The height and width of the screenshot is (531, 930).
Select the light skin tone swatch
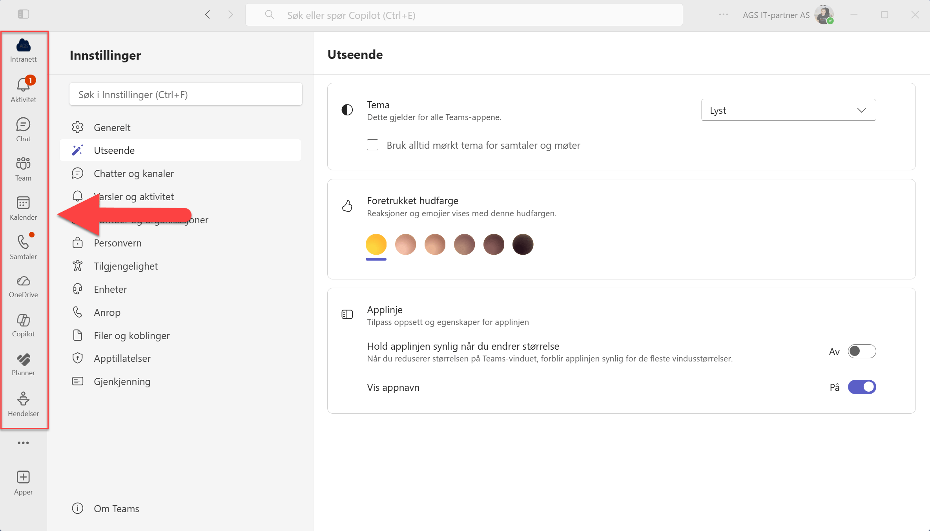[405, 244]
